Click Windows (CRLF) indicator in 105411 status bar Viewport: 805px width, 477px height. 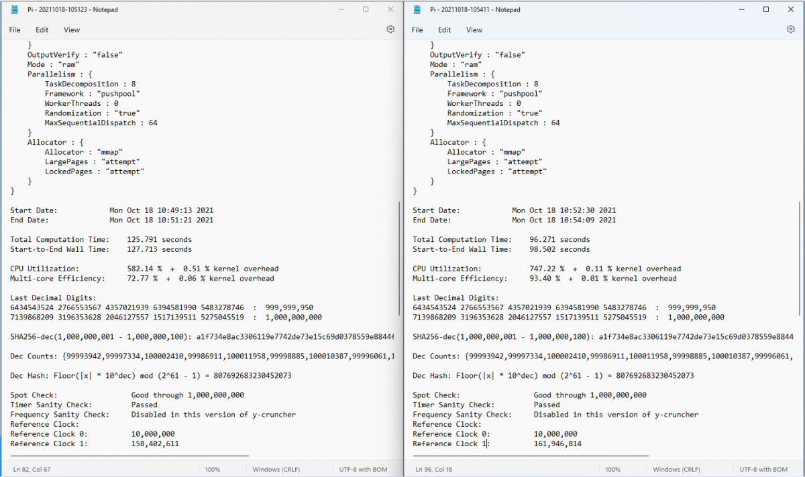[x=676, y=470]
